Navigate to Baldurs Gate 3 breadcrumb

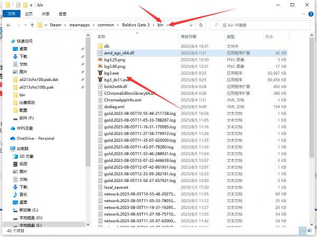[x=134, y=25]
